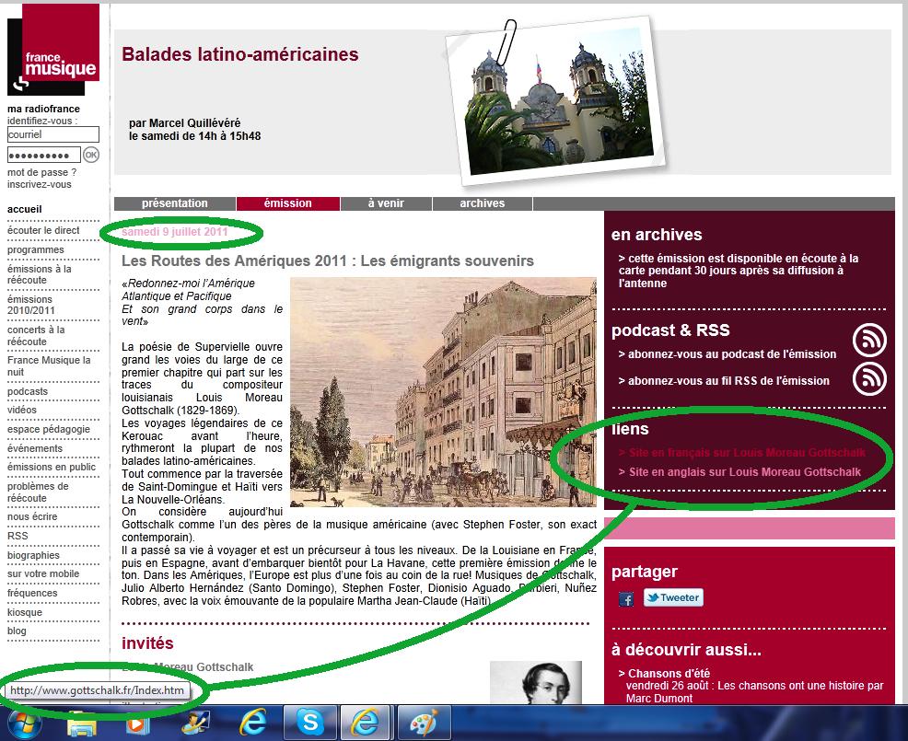
Task: Switch to Skype in the taskbar
Action: [x=309, y=723]
